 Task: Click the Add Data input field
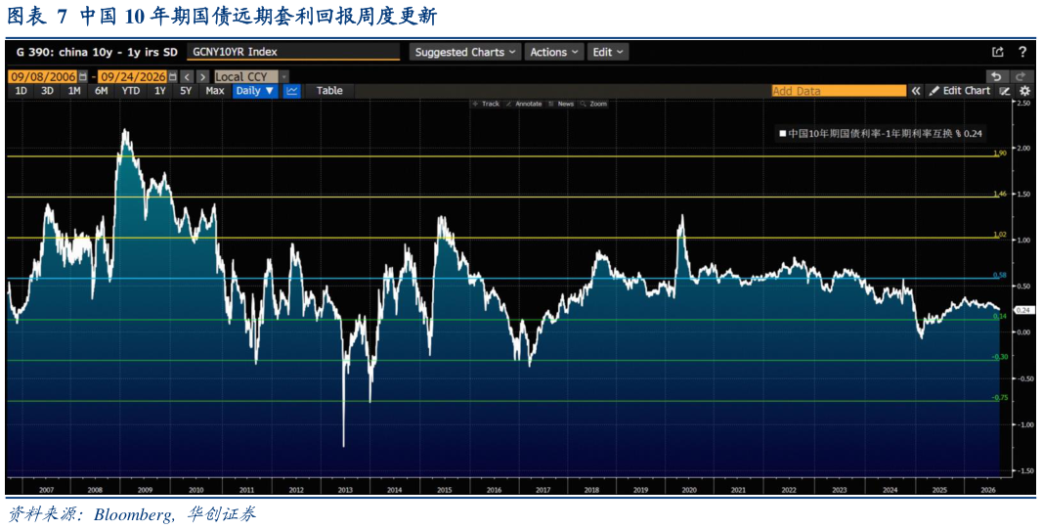(839, 91)
